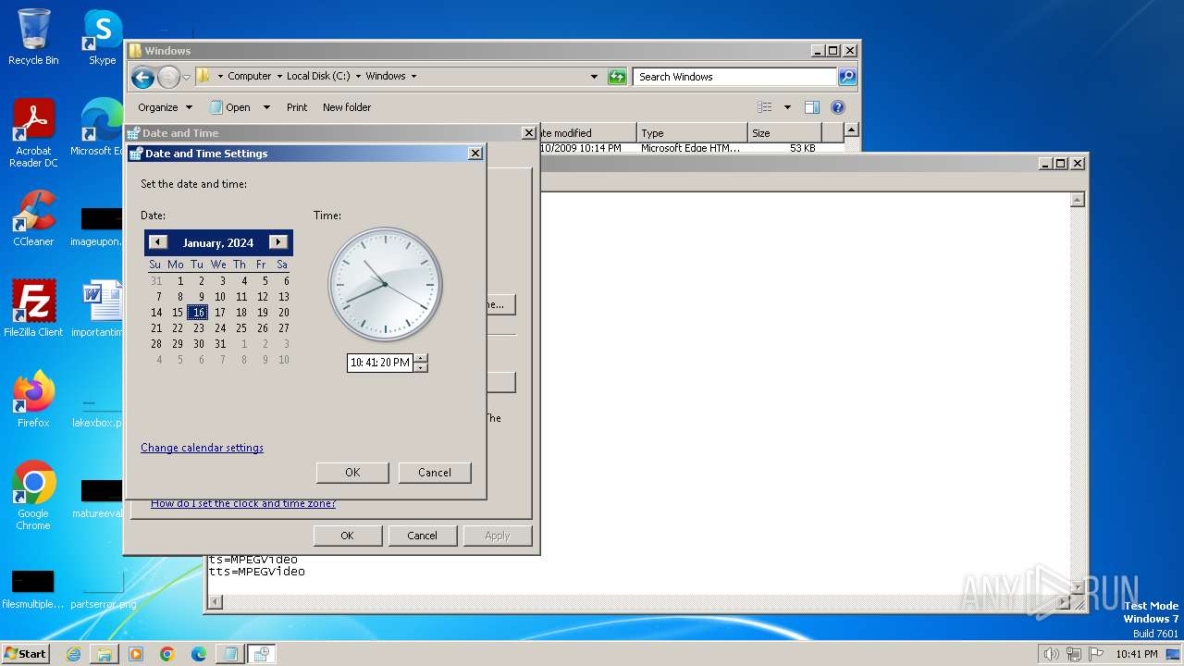The width and height of the screenshot is (1184, 666).
Task: Go to previous month in calendar
Action: click(x=158, y=242)
